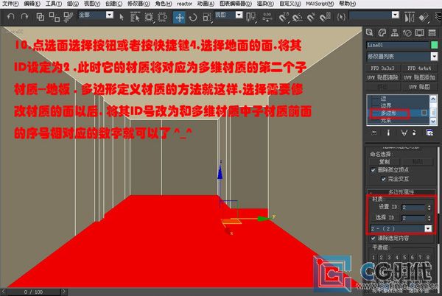The height and width of the screenshot is (296, 442).
Task: Open the 工具(T) menu
Action: (54, 4)
